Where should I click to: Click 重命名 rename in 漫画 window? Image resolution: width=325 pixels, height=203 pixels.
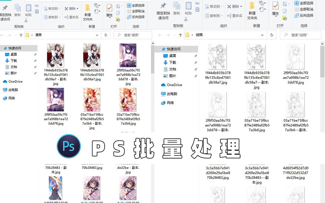(71, 17)
